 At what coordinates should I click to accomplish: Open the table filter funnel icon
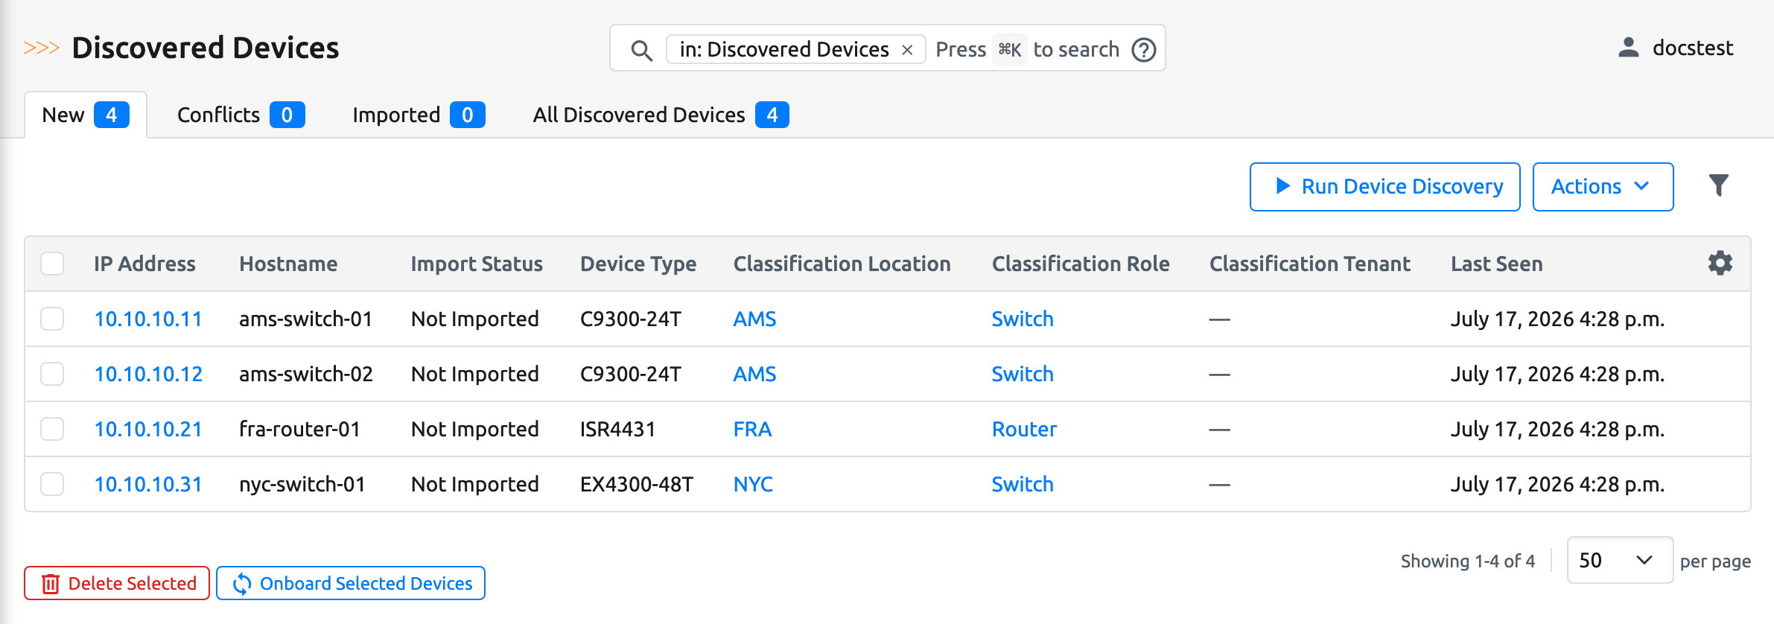(1719, 185)
